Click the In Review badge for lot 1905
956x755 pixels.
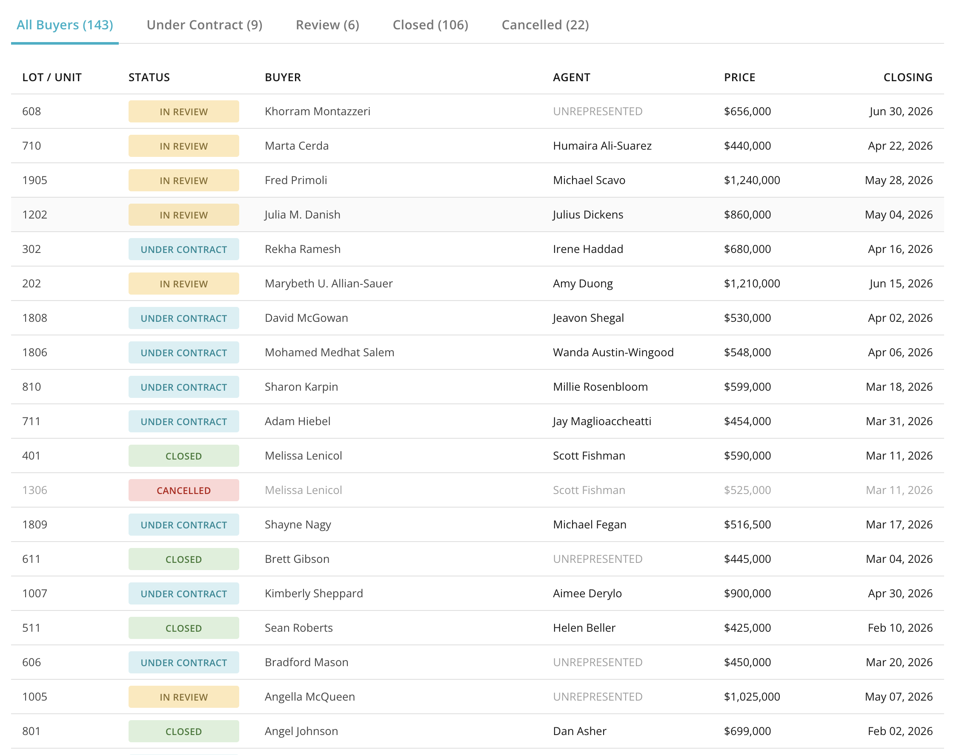click(x=183, y=180)
